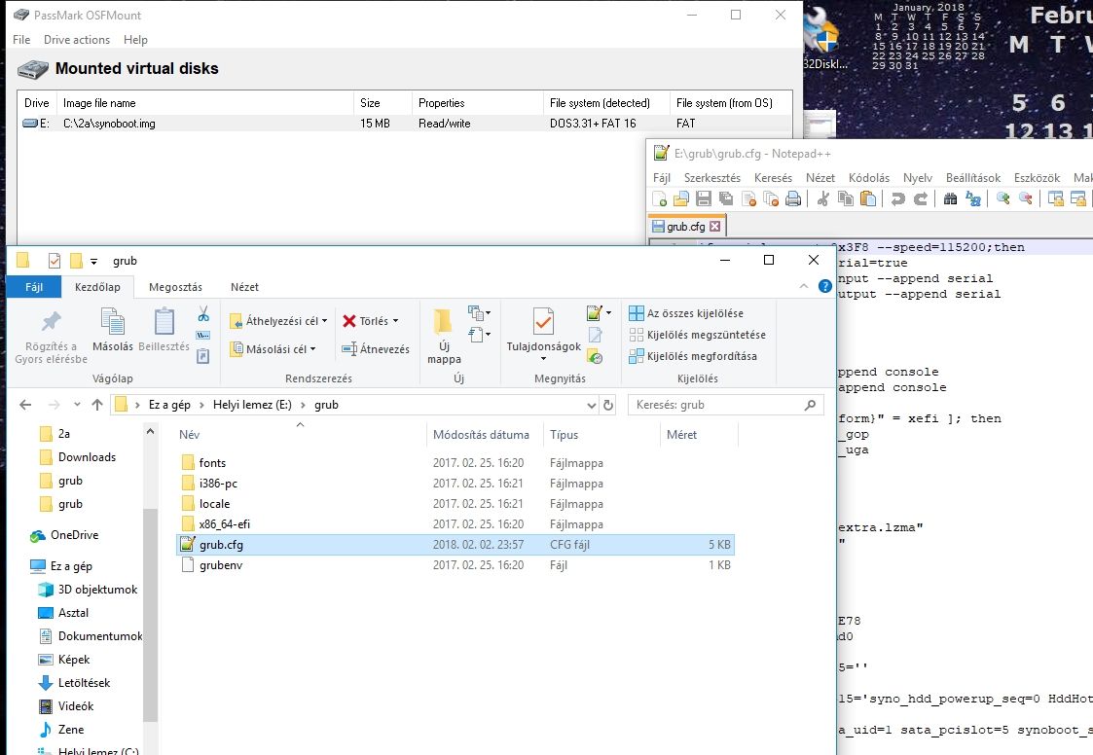Zoom out with Notepad++ magnifier minus
Image resolution: width=1093 pixels, height=755 pixels.
tap(1026, 198)
